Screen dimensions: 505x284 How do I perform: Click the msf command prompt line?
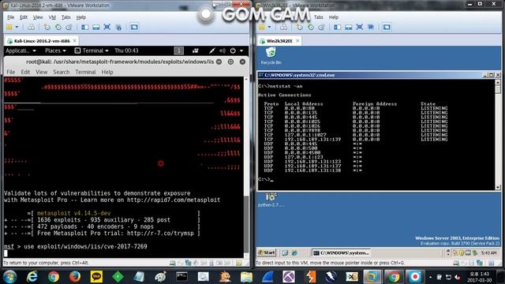pos(76,246)
